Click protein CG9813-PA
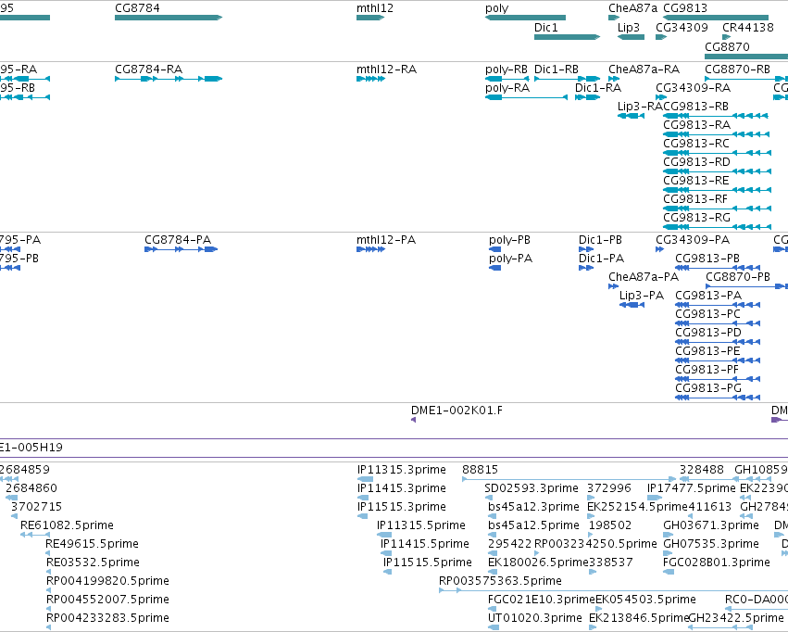This screenshot has width=788, height=632. click(718, 305)
